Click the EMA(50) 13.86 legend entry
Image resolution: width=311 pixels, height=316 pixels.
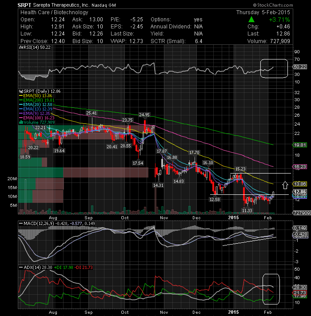(36, 96)
